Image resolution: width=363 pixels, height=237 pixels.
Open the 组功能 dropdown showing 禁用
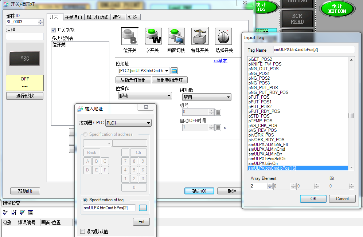pyautogui.click(x=207, y=97)
